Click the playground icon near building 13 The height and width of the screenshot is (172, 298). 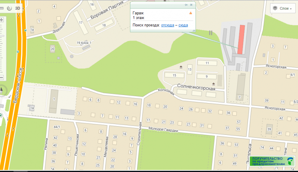click(x=181, y=67)
